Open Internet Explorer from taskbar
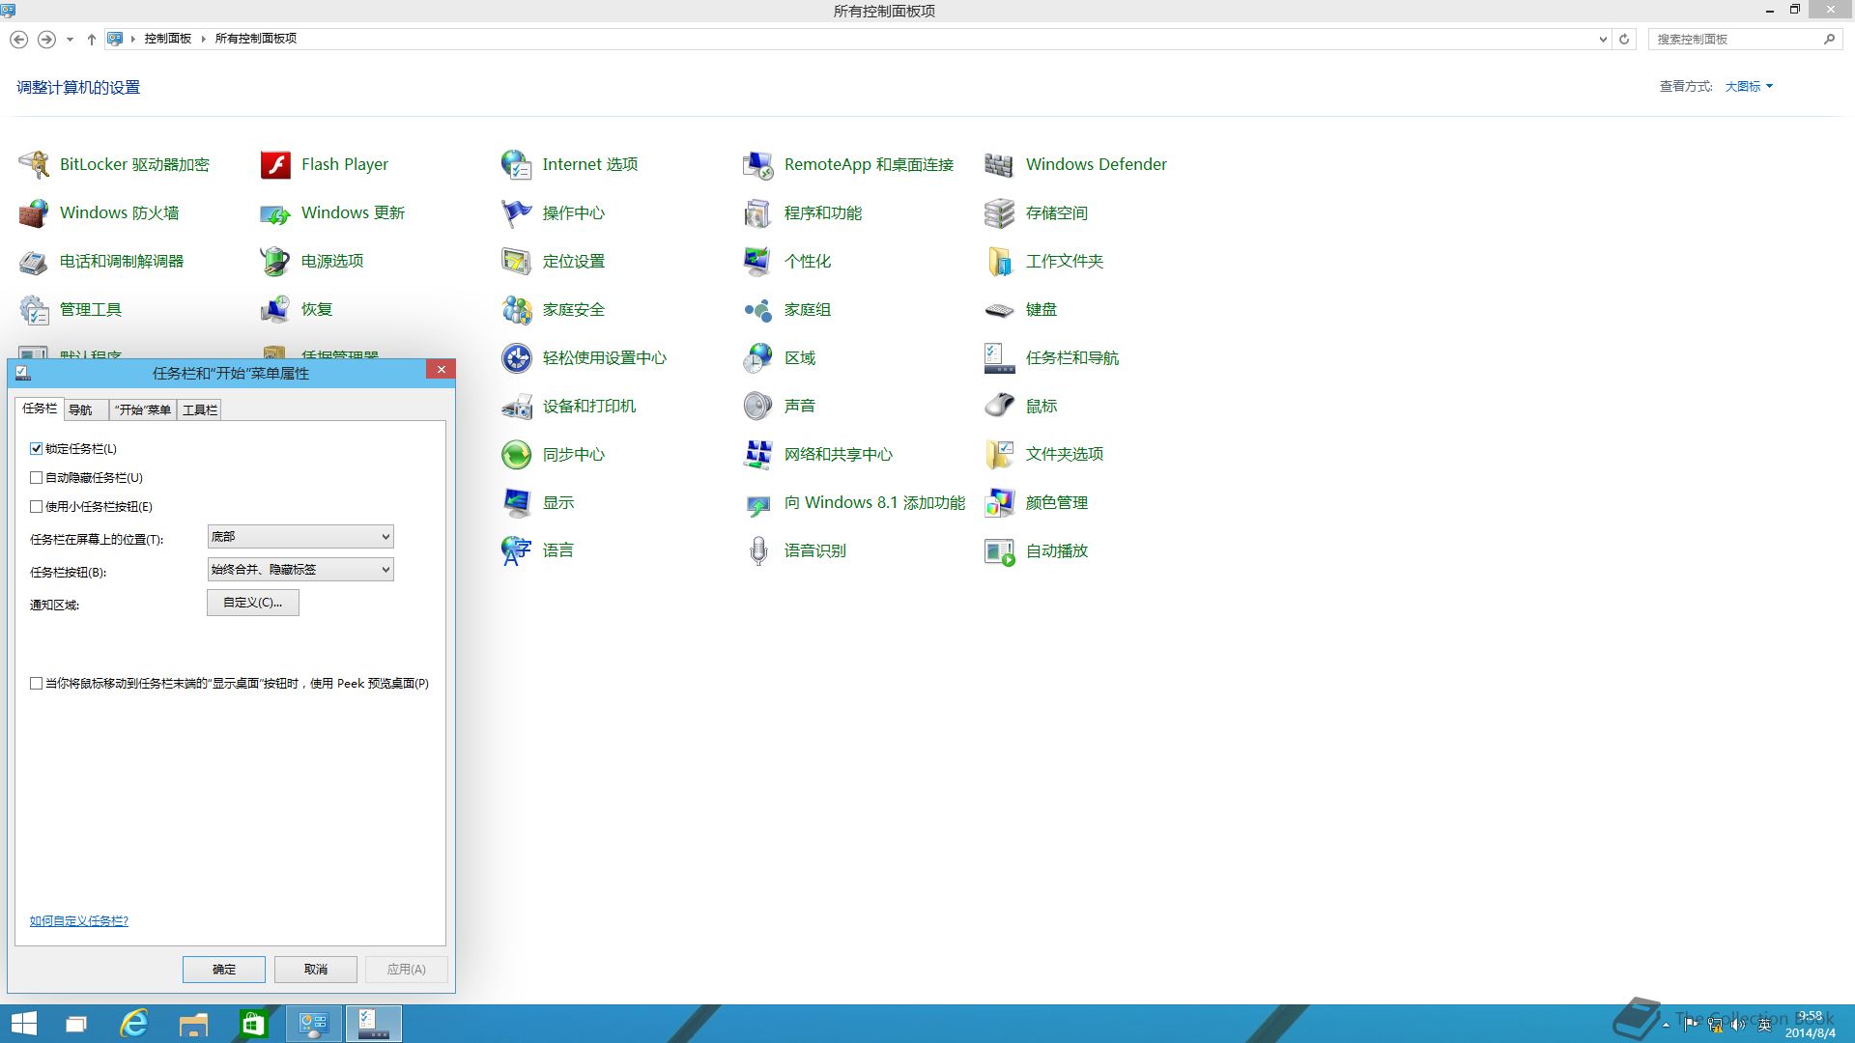The height and width of the screenshot is (1043, 1855). click(133, 1024)
